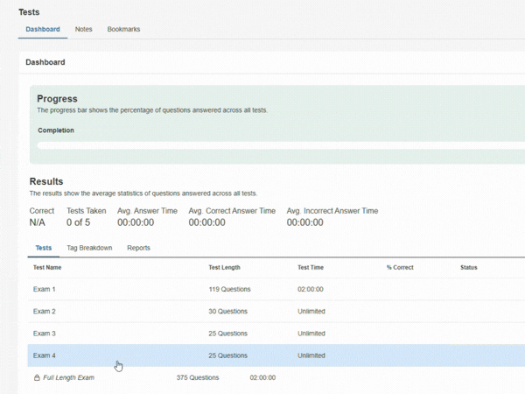
Task: Sort the table by Status column
Action: click(x=469, y=267)
